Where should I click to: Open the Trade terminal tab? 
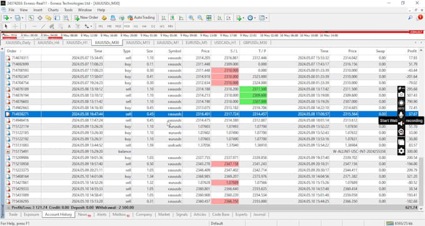[x=13, y=214]
